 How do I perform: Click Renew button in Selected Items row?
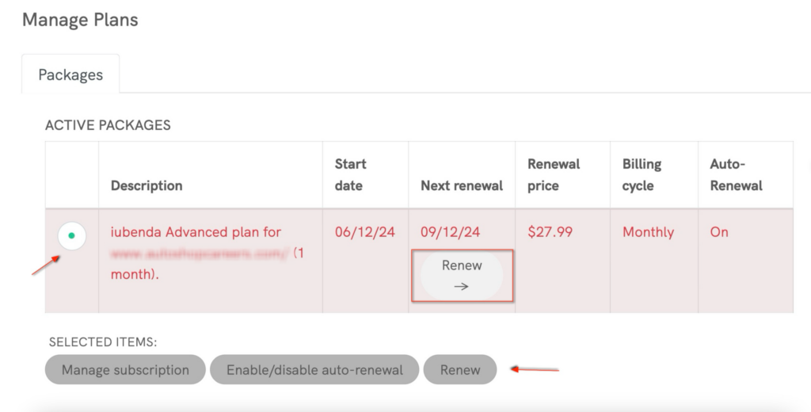click(460, 370)
